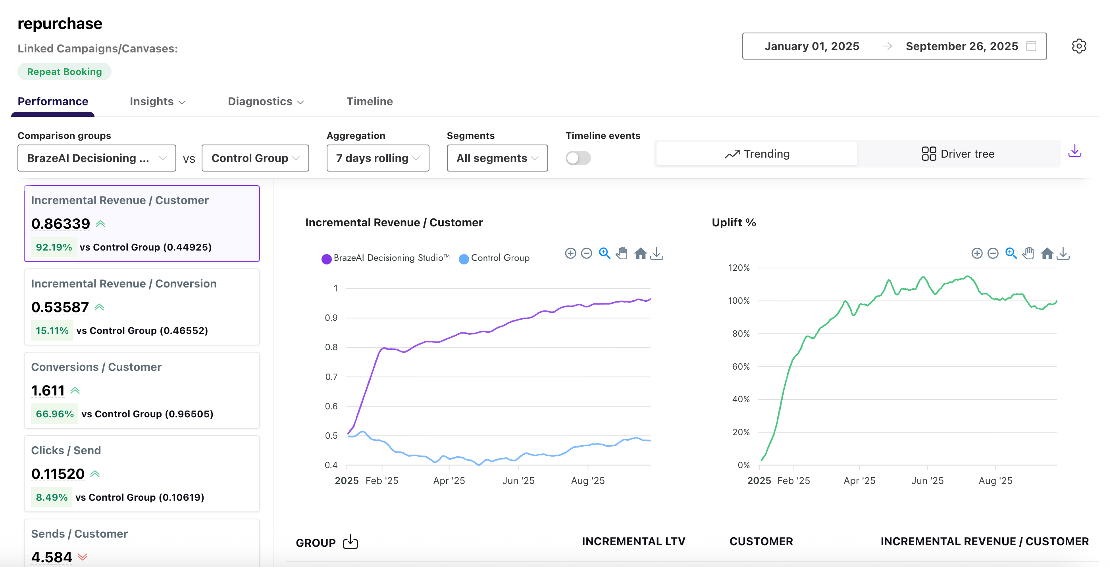The width and height of the screenshot is (1109, 567).
Task: Edit the January 01, 2025 start date
Action: (812, 46)
